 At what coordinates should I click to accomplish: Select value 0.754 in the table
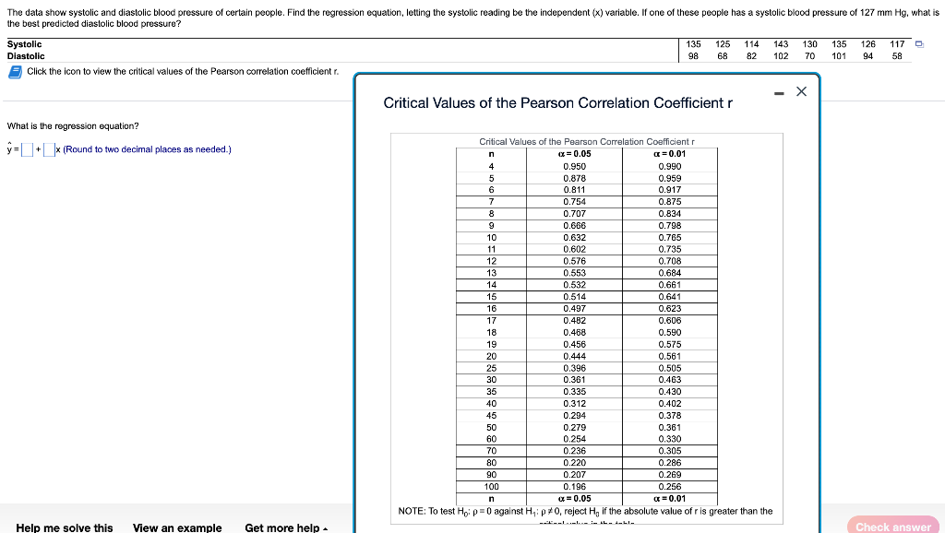click(x=574, y=202)
